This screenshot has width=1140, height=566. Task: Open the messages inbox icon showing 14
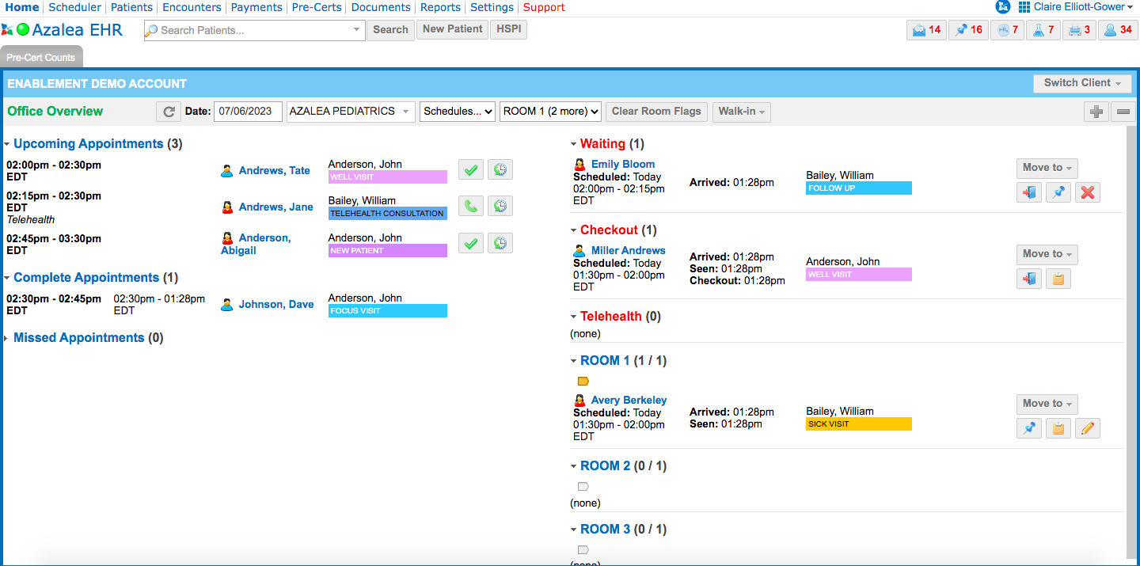[x=926, y=30]
